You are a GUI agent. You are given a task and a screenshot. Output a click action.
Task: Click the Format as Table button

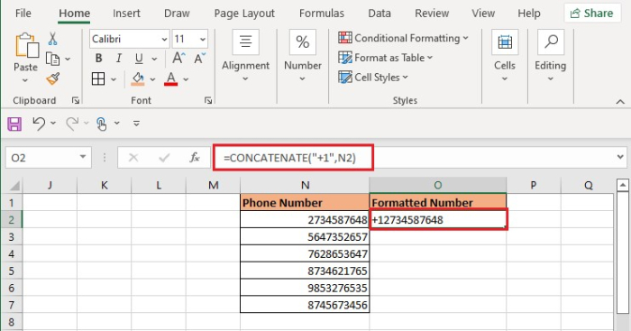click(386, 58)
